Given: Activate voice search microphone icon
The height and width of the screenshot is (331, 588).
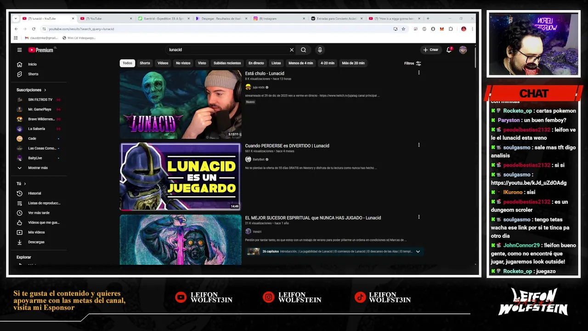Looking at the screenshot, I should click(x=320, y=50).
